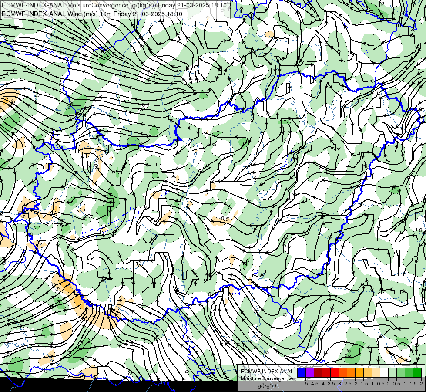Click the purple legend color swatch
Viewport: 426px width, 392px height.
pyautogui.click(x=310, y=373)
